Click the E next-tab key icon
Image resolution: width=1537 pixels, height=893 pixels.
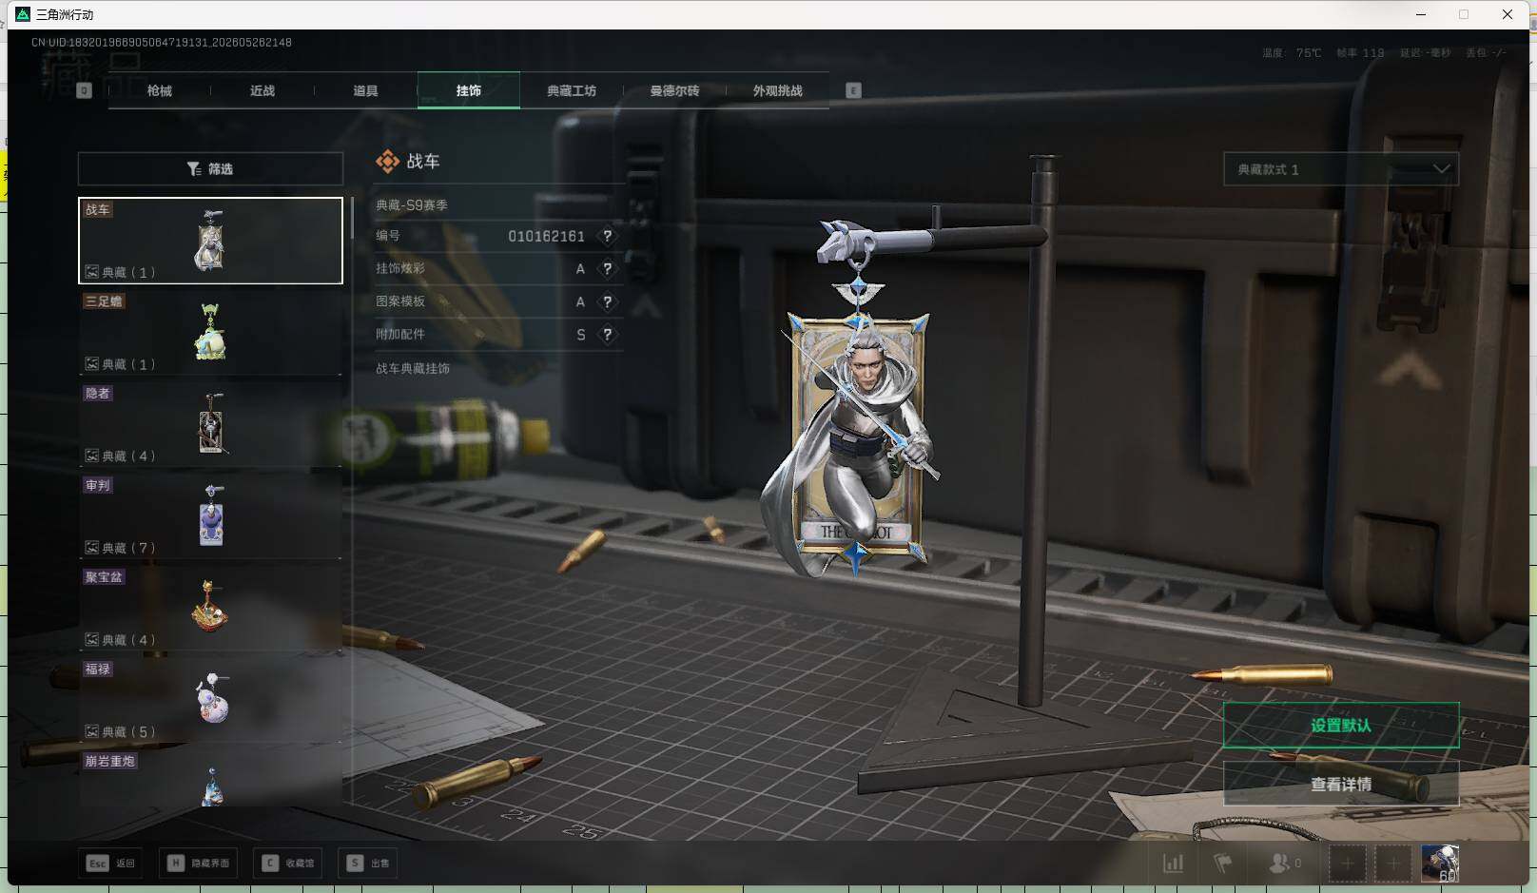pyautogui.click(x=853, y=90)
